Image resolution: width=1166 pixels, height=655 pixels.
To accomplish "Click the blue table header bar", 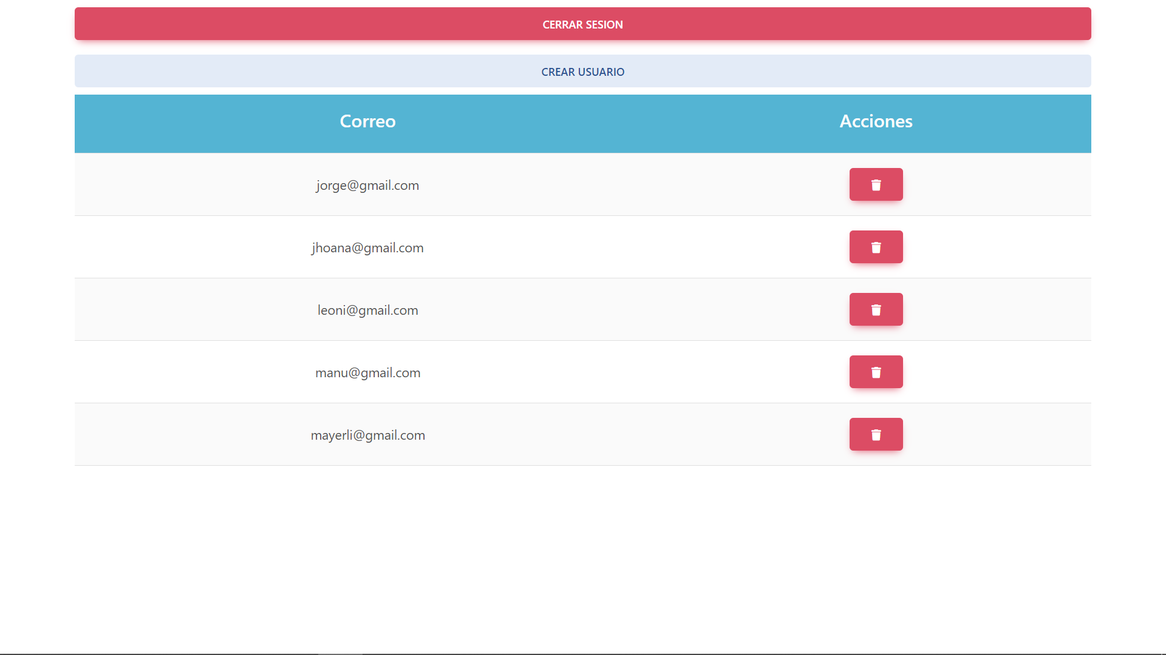I will coord(582,123).
